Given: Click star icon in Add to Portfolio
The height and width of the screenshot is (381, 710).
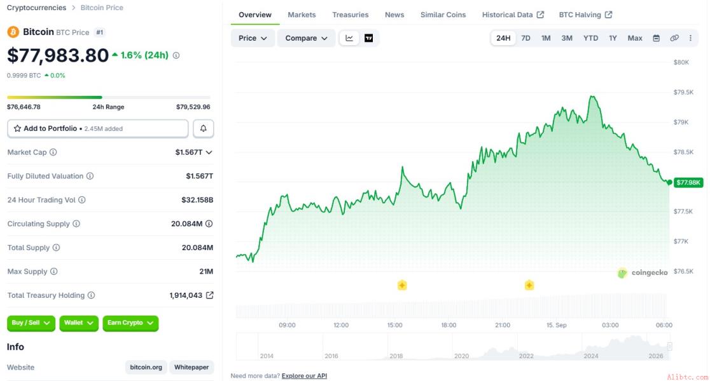Looking at the screenshot, I should (x=17, y=128).
